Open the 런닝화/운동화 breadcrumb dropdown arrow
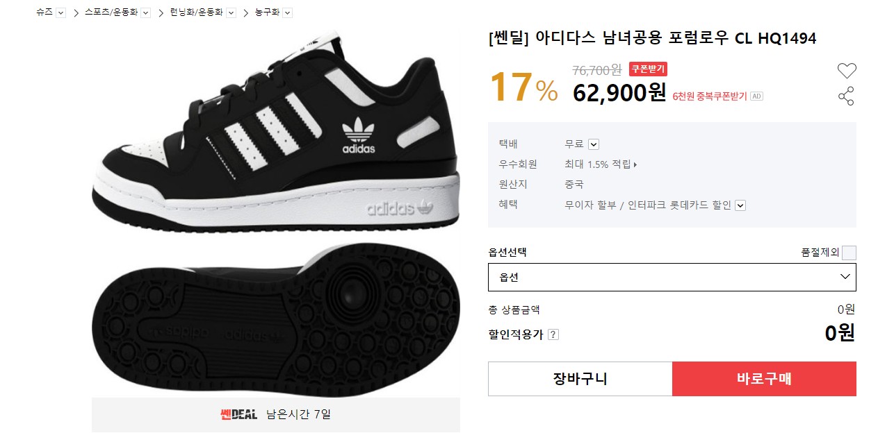 pos(231,12)
